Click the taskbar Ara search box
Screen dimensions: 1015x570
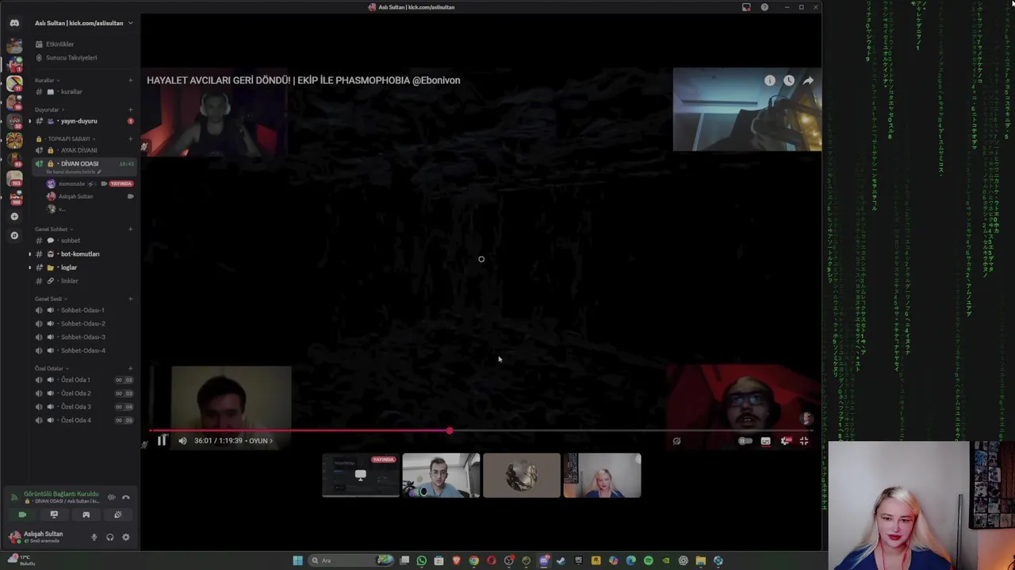tap(351, 560)
